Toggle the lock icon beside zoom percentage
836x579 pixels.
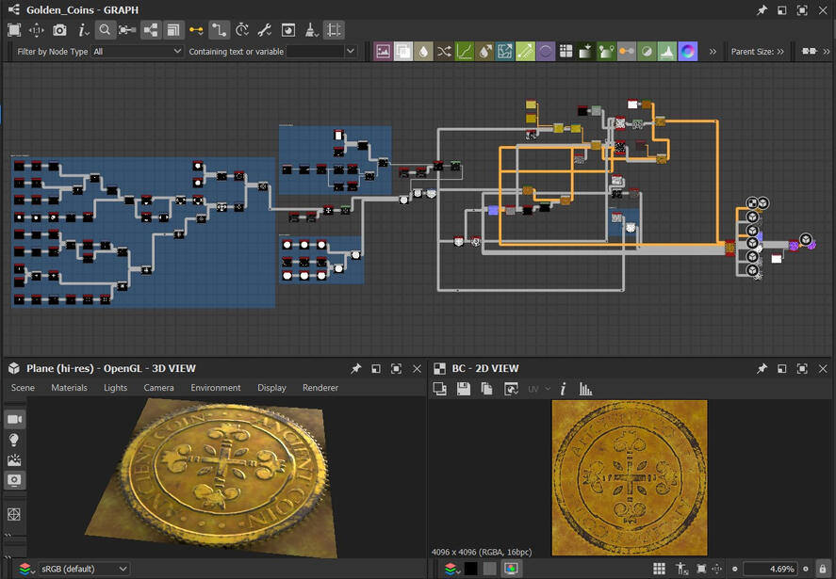823,569
